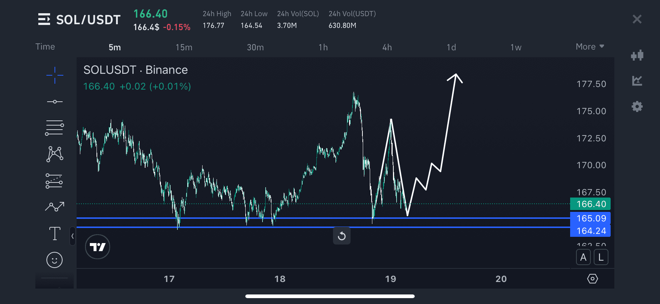The image size is (660, 304).
Task: Tap the SOL/USDT pair title
Action: (88, 19)
